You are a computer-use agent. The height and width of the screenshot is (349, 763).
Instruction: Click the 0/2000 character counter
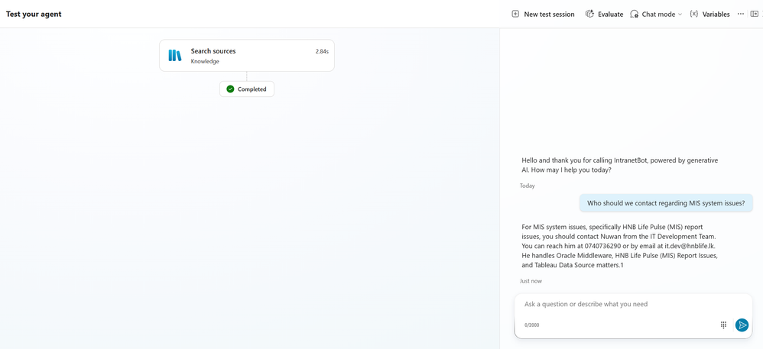[532, 325]
